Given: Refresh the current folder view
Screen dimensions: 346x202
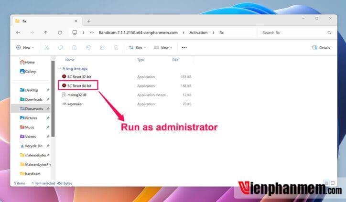Looking at the screenshot, I should pyautogui.click(x=60, y=32).
